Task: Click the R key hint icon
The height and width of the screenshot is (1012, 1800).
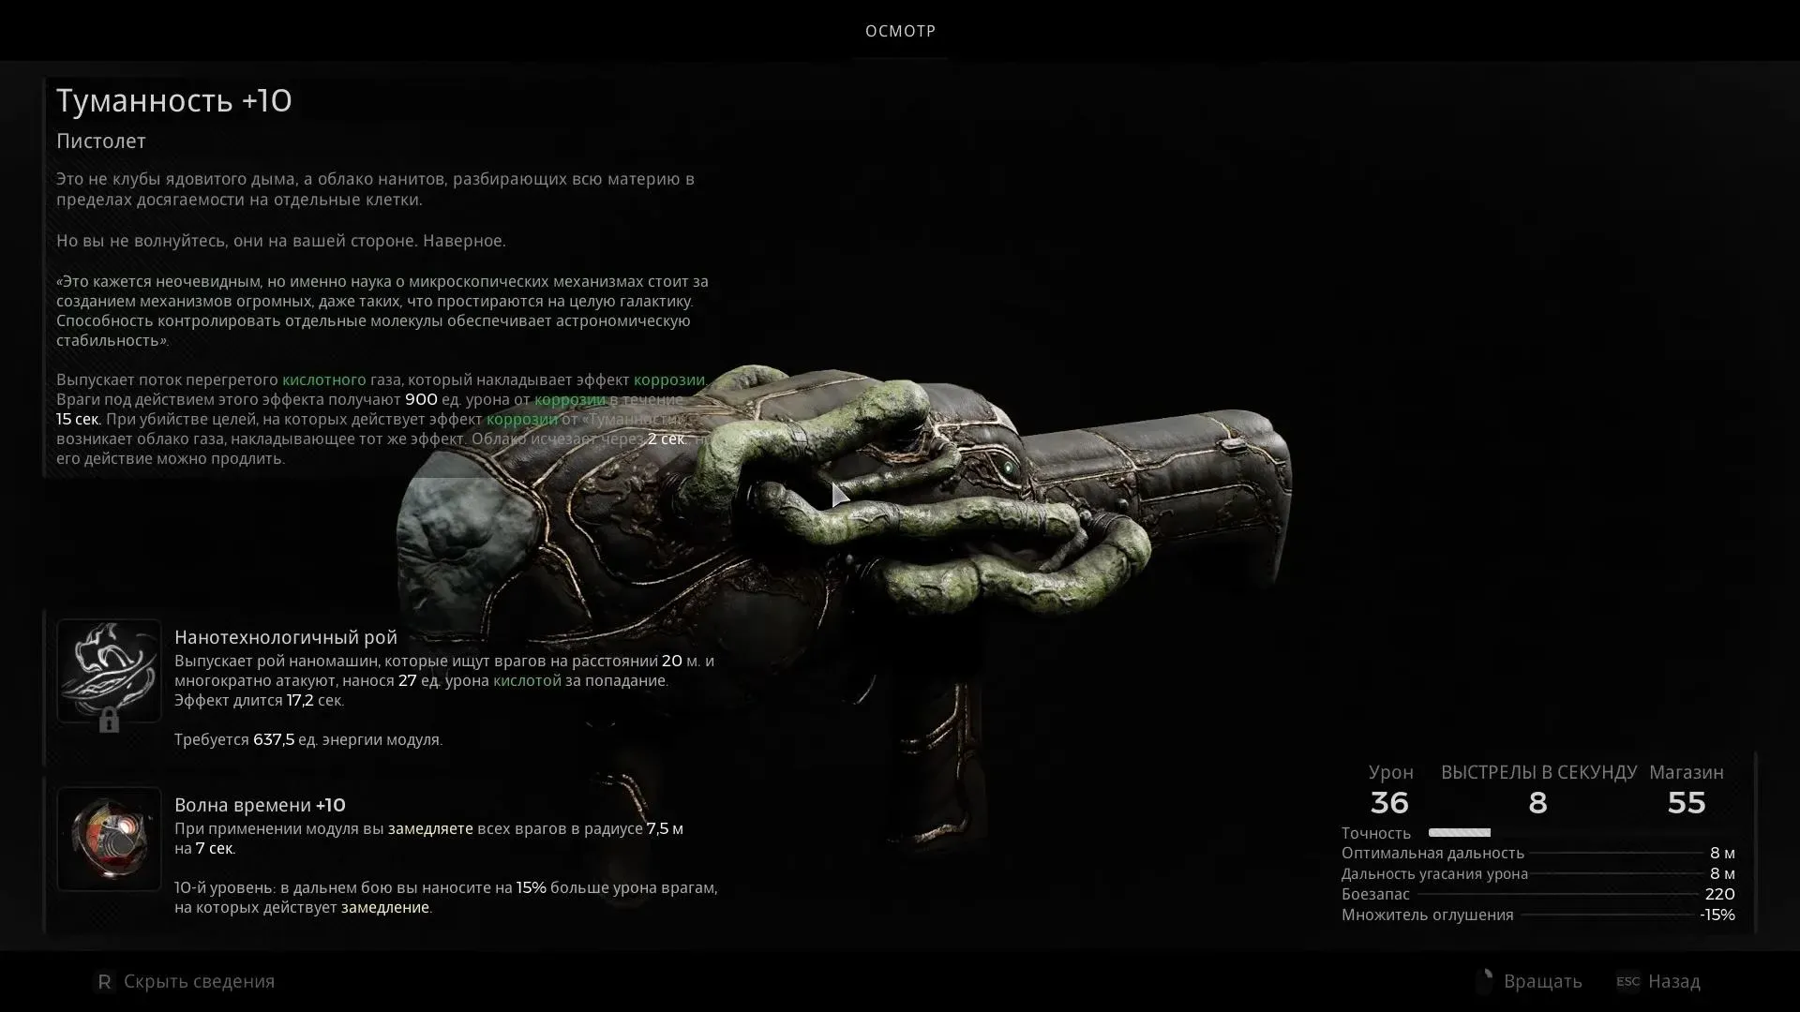Action: click(104, 981)
